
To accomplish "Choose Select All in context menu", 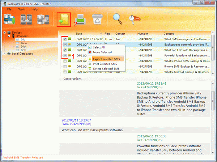I will (x=106, y=47).
